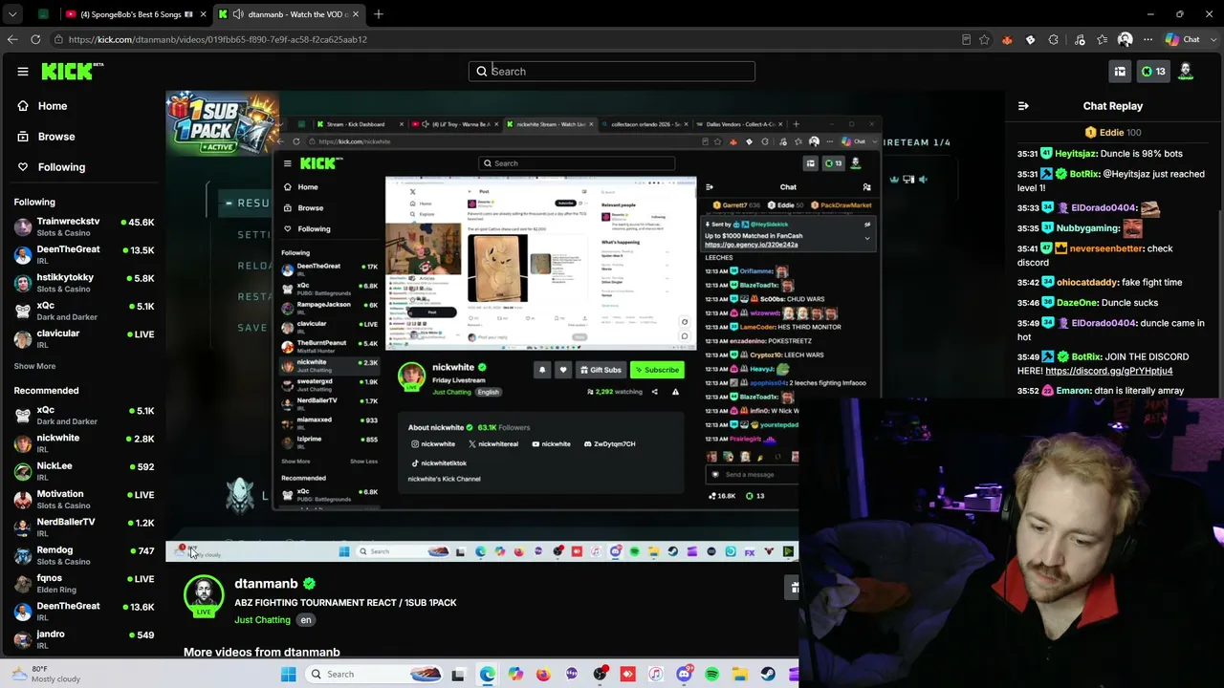Open the reader view icon in address bar
The height and width of the screenshot is (688, 1224).
click(x=966, y=39)
